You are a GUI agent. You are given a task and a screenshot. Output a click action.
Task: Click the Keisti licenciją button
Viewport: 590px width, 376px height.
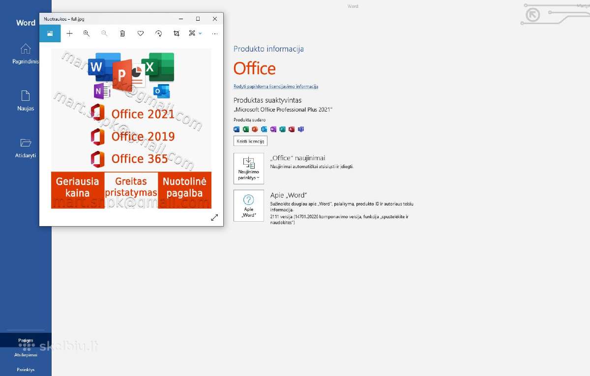[x=250, y=141]
